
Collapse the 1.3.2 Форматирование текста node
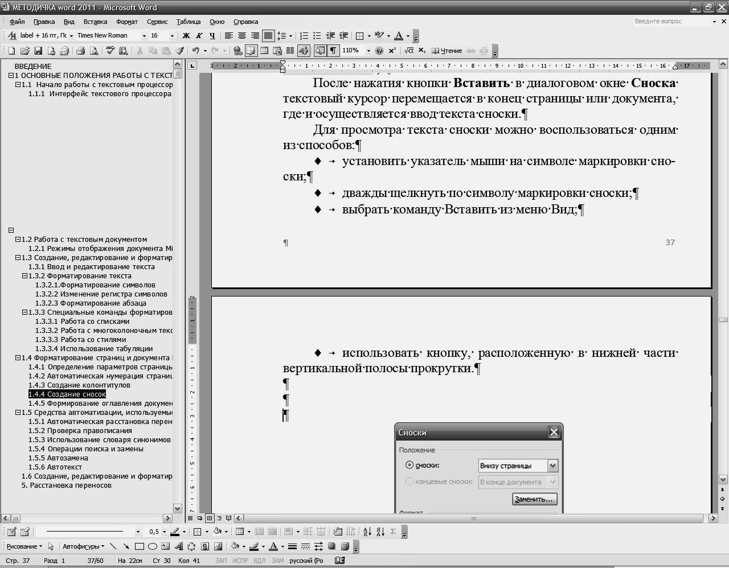pyautogui.click(x=24, y=276)
